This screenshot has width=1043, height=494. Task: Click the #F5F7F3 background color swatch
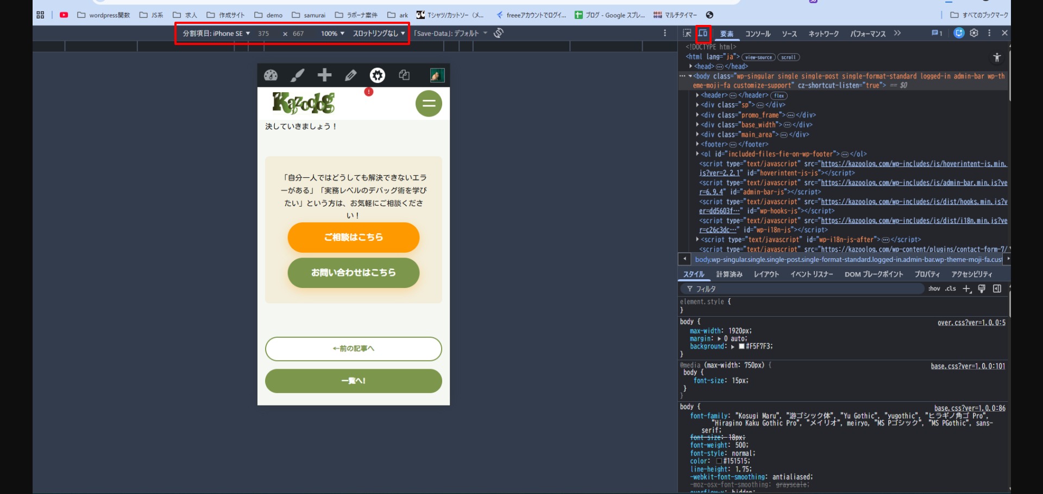coord(742,347)
